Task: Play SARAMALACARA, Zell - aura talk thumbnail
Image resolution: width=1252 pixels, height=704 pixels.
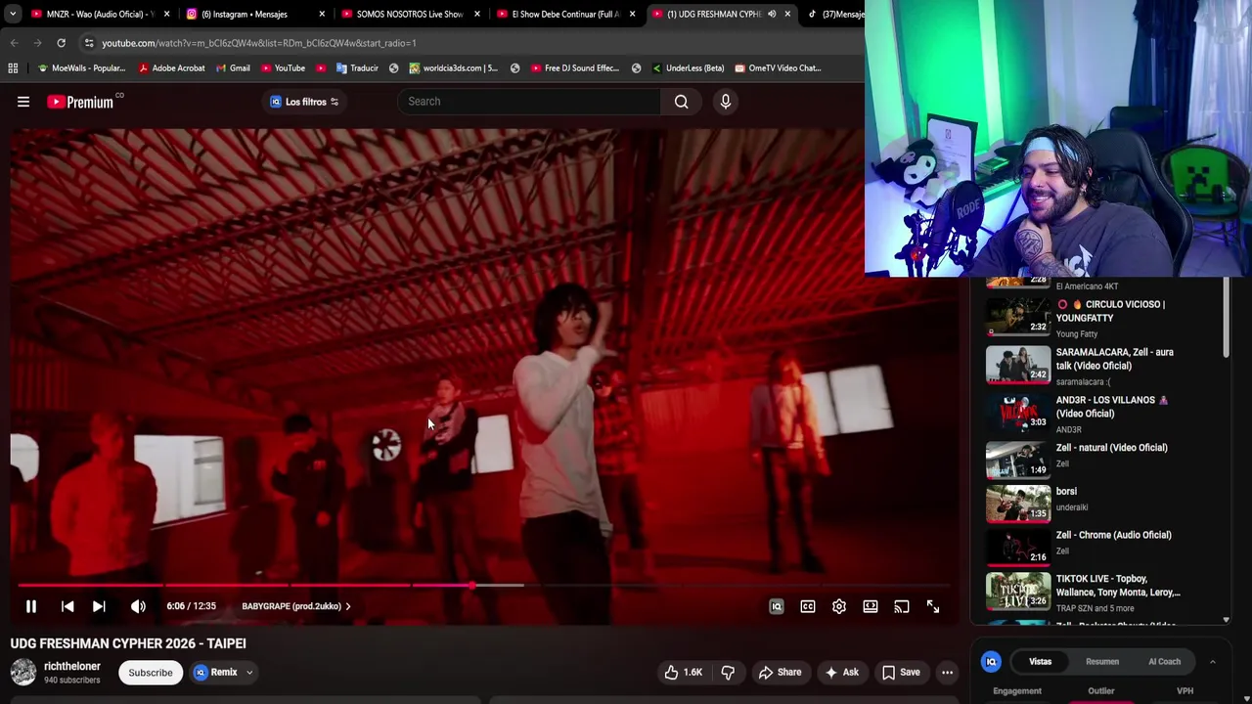Action: coord(1018,365)
